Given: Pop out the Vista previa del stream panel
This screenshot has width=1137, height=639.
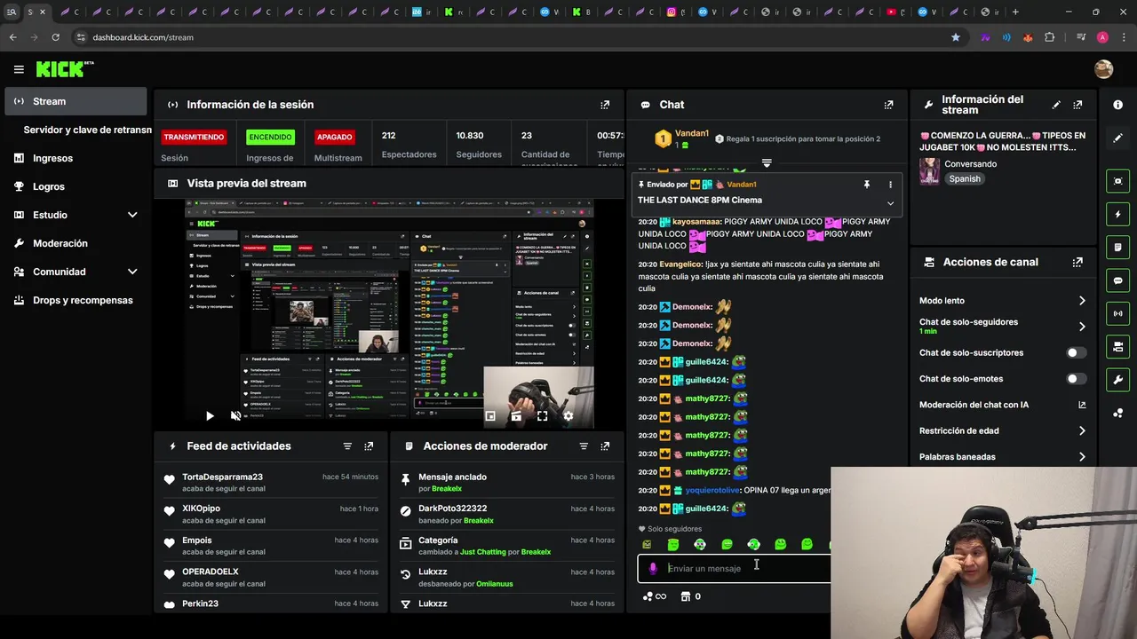Looking at the screenshot, I should click(605, 183).
